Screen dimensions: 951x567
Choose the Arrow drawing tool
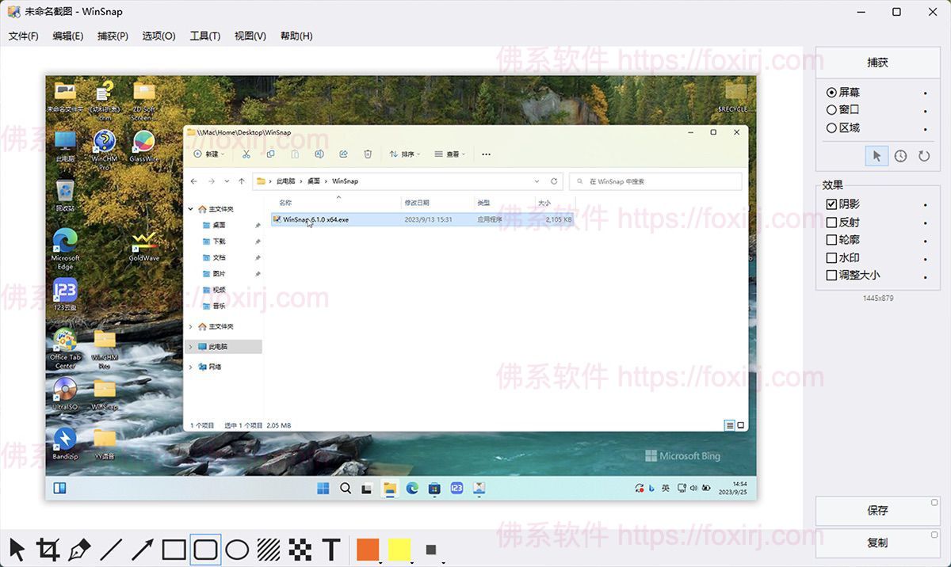(x=143, y=549)
